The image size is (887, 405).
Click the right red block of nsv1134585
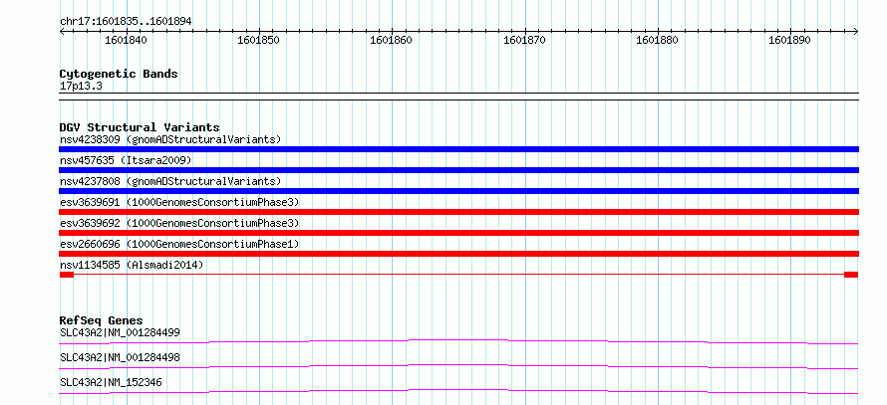851,275
